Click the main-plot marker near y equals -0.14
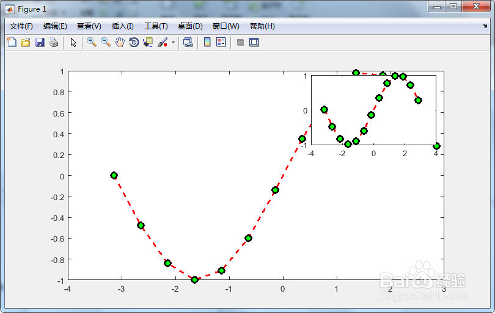 tap(275, 190)
